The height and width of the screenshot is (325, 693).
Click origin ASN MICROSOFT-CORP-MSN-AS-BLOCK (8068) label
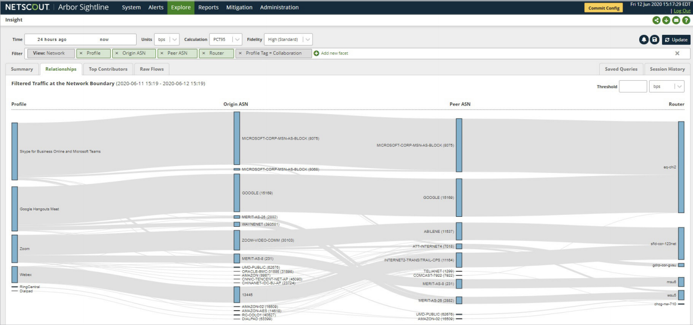click(x=280, y=169)
